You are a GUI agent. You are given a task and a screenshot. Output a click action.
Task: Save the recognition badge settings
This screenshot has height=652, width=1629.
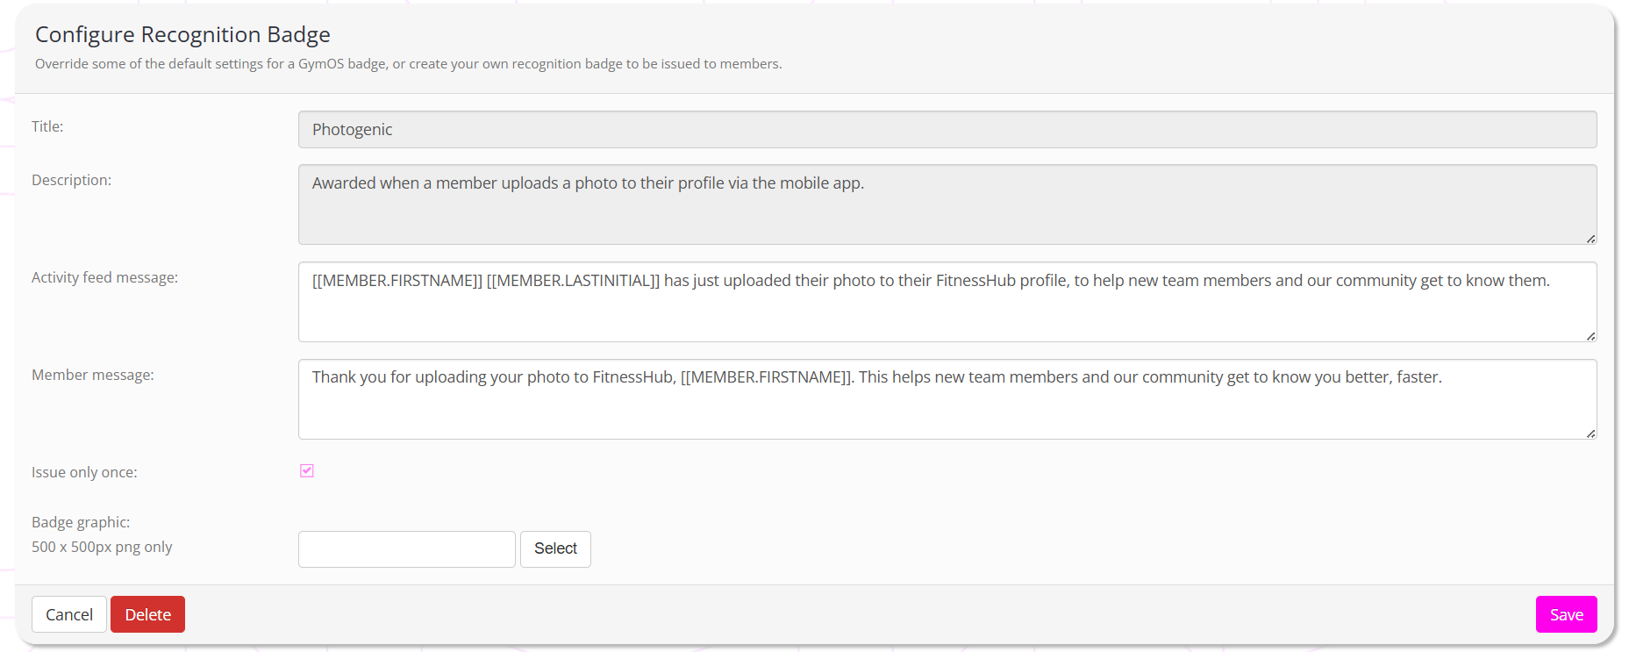click(1566, 614)
